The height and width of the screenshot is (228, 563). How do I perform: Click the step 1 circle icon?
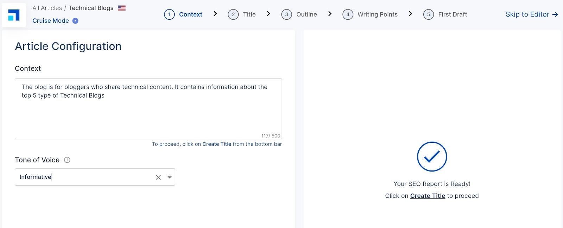[169, 14]
